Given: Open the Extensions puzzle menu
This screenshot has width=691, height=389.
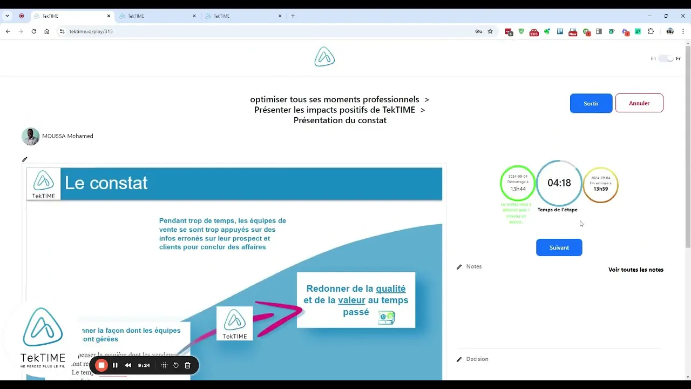Looking at the screenshot, I should [651, 31].
